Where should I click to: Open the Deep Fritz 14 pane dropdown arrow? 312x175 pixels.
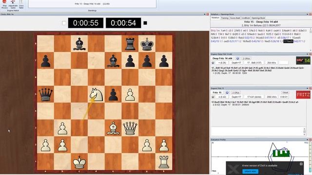(307, 54)
